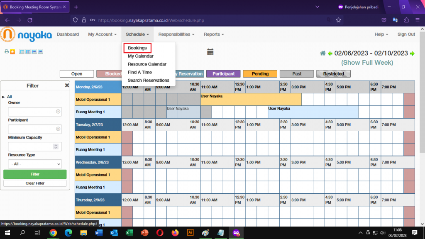
Task: Clear the Owner field text
Action: point(58,112)
